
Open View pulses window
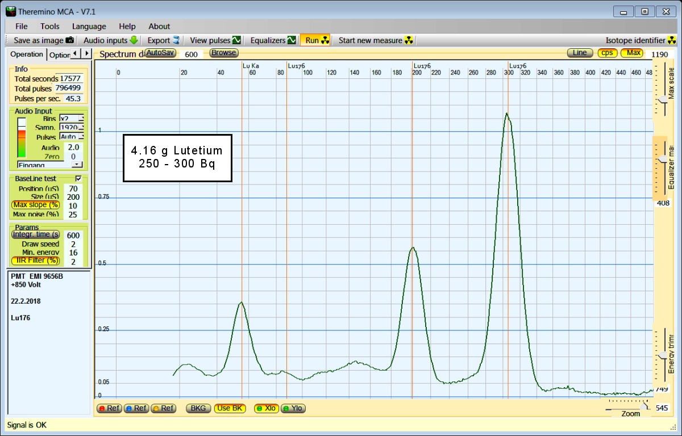215,40
